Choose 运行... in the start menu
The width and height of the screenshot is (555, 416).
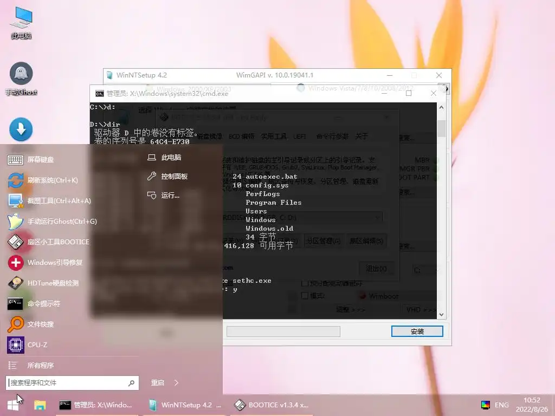pos(163,195)
